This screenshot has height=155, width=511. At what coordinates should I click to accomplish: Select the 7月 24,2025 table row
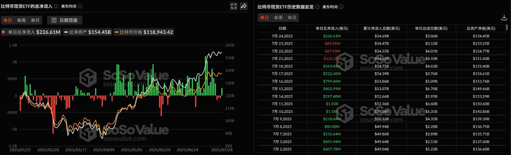pos(381,36)
